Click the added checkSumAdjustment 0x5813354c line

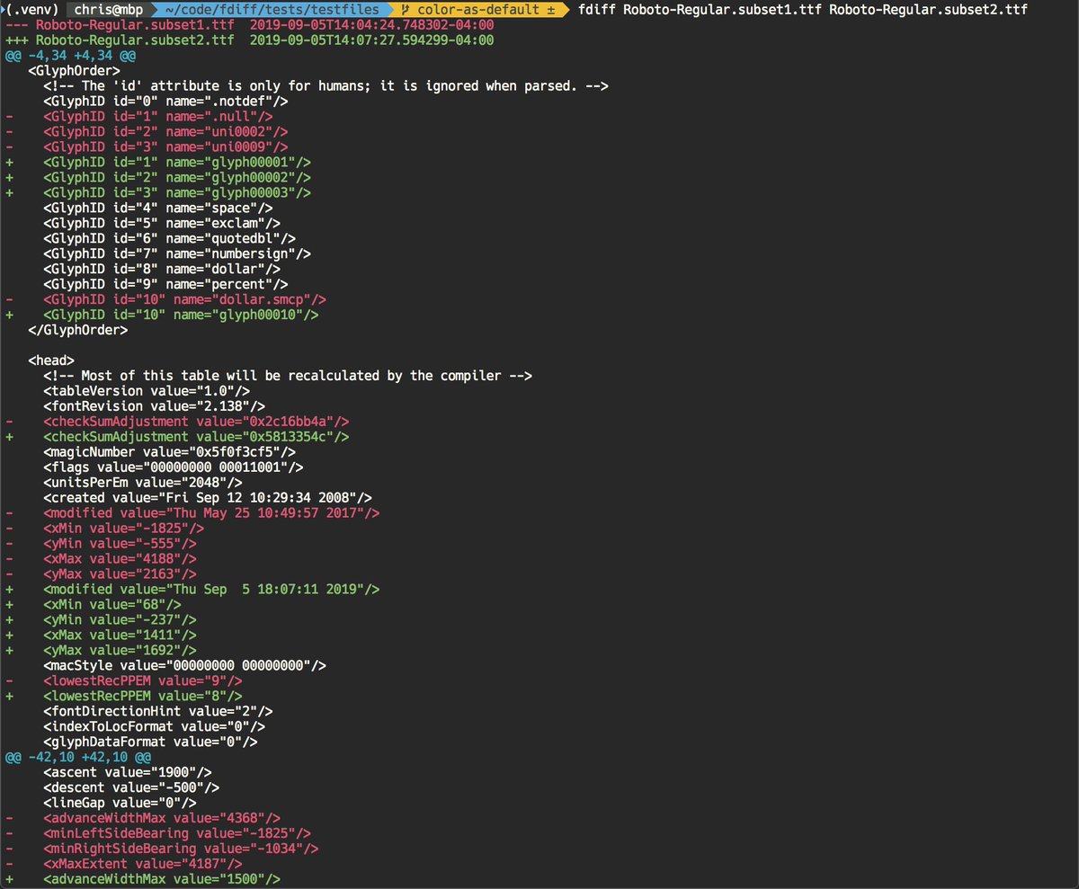pyautogui.click(x=195, y=438)
